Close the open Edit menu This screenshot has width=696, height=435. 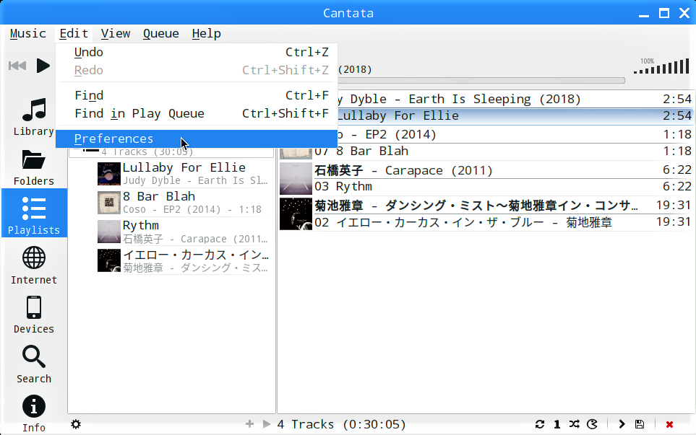click(x=74, y=34)
